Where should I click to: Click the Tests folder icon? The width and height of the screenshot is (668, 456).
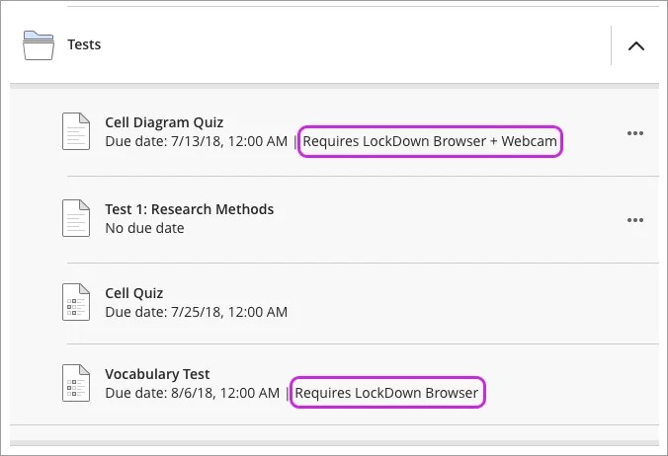point(39,45)
